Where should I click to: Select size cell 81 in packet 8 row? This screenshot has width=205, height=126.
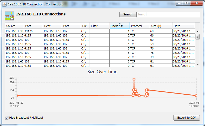[161, 61]
